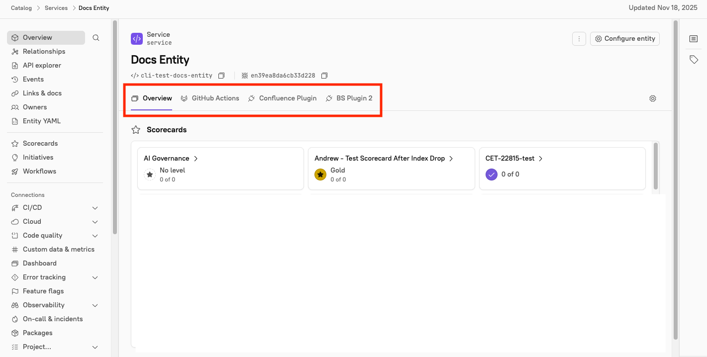Select Overview in the left sidebar
This screenshot has width=707, height=357.
[x=46, y=38]
